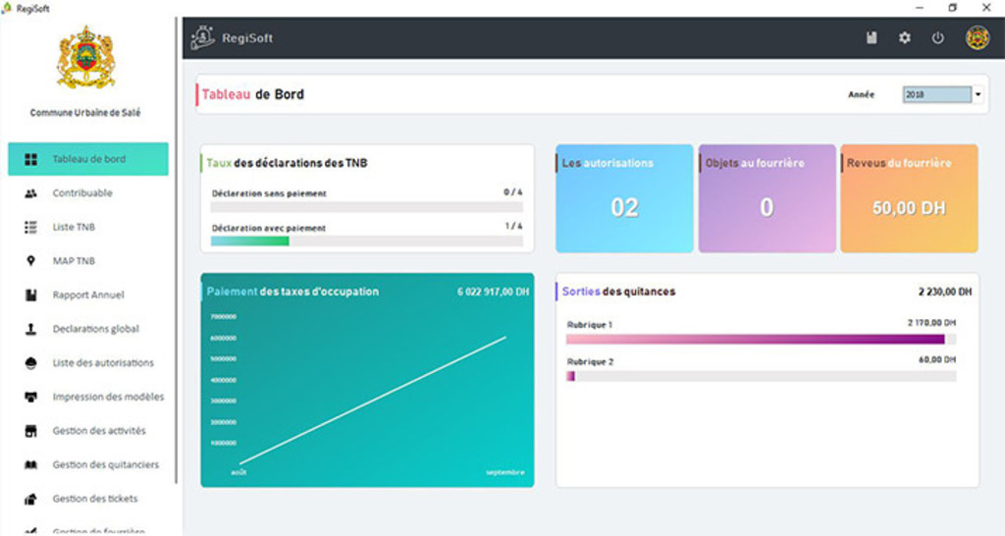Click the Impression des modèles printer icon
Screen dimensions: 1005x536
[30, 398]
